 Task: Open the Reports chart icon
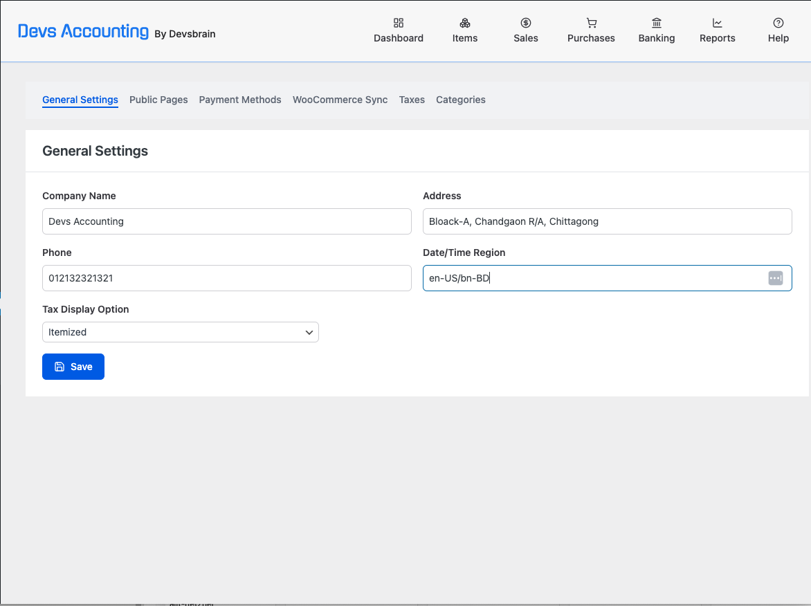(x=717, y=23)
